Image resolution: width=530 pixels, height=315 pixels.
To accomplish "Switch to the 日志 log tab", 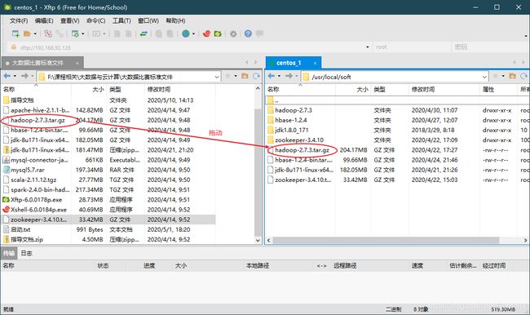I will click(x=26, y=253).
